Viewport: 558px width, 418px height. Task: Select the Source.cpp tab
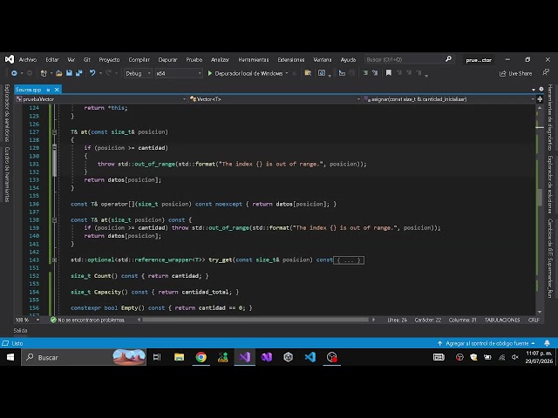pyautogui.click(x=29, y=90)
